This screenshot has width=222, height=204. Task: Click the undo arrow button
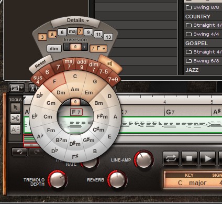19,152
